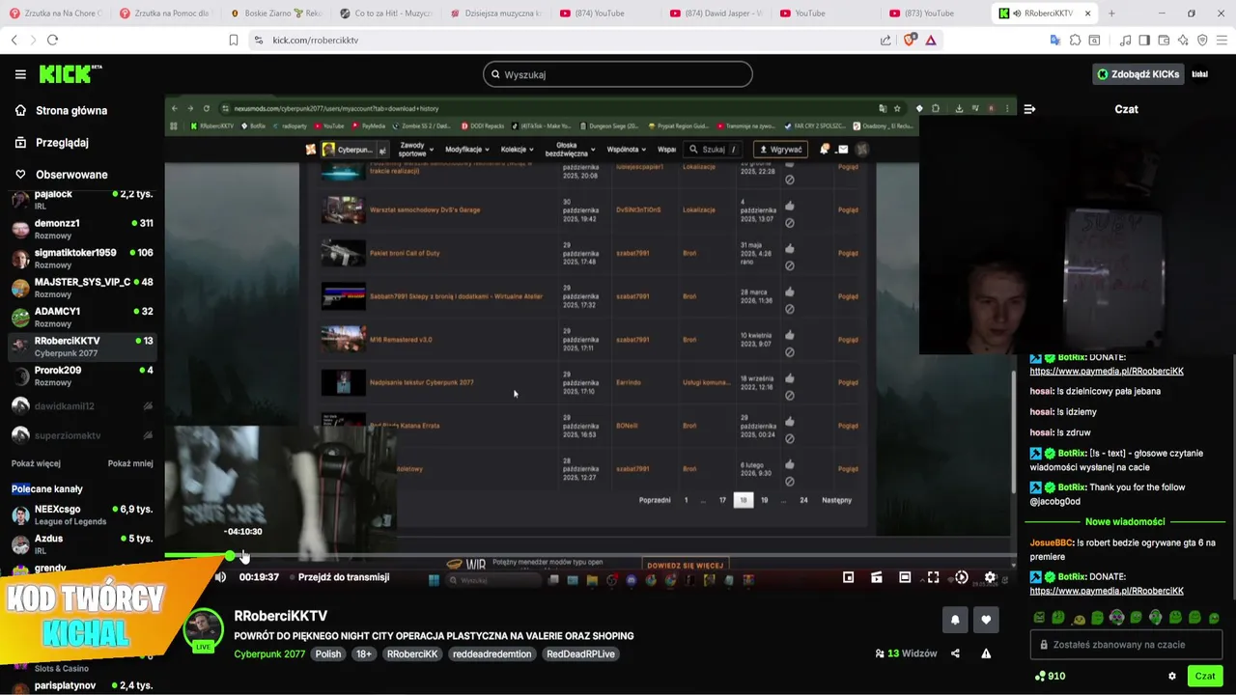Switch to Co to za Hit tab
Viewport: 1236px width, 695px height.
pyautogui.click(x=386, y=14)
